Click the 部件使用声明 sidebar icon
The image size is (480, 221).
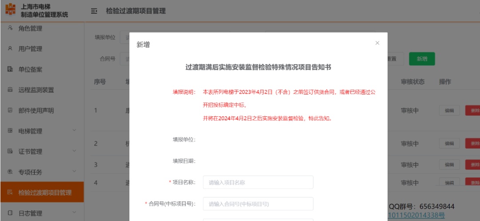10,110
